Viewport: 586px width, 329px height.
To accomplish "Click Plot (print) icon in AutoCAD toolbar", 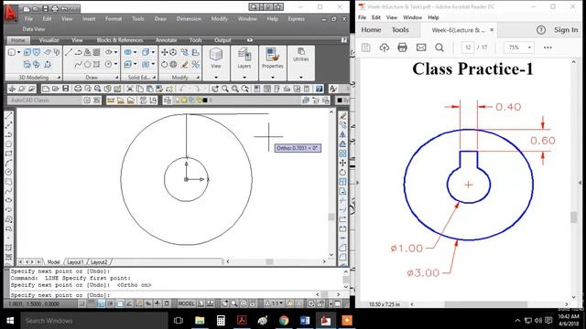I will pyautogui.click(x=78, y=89).
